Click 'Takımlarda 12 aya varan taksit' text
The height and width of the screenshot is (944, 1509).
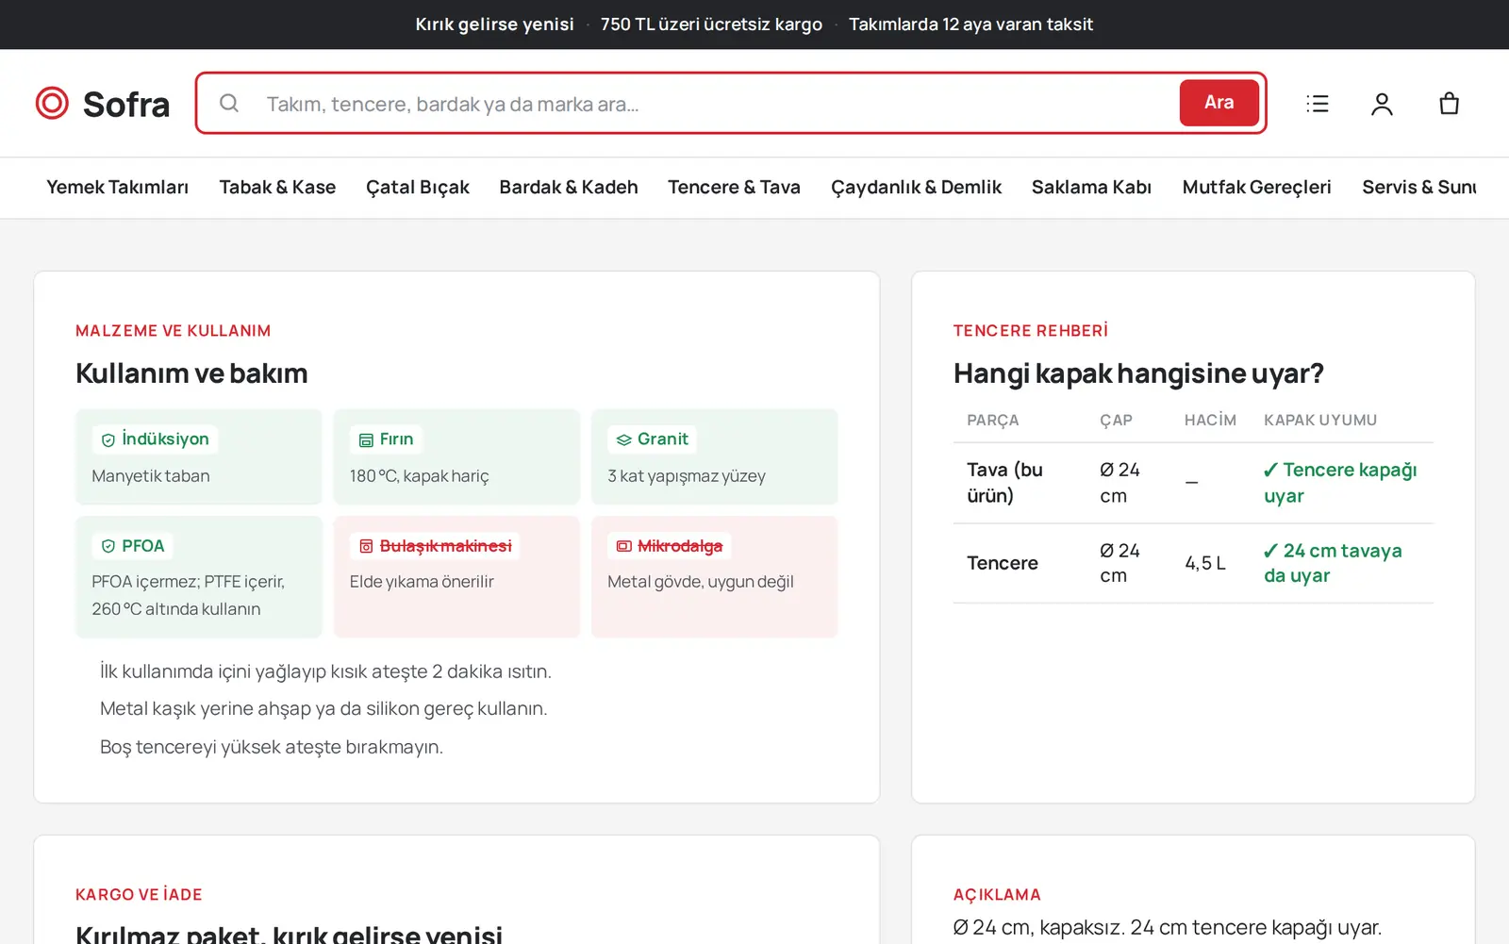(970, 25)
